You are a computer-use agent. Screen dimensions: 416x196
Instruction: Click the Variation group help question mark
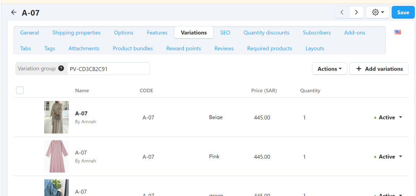[61, 69]
